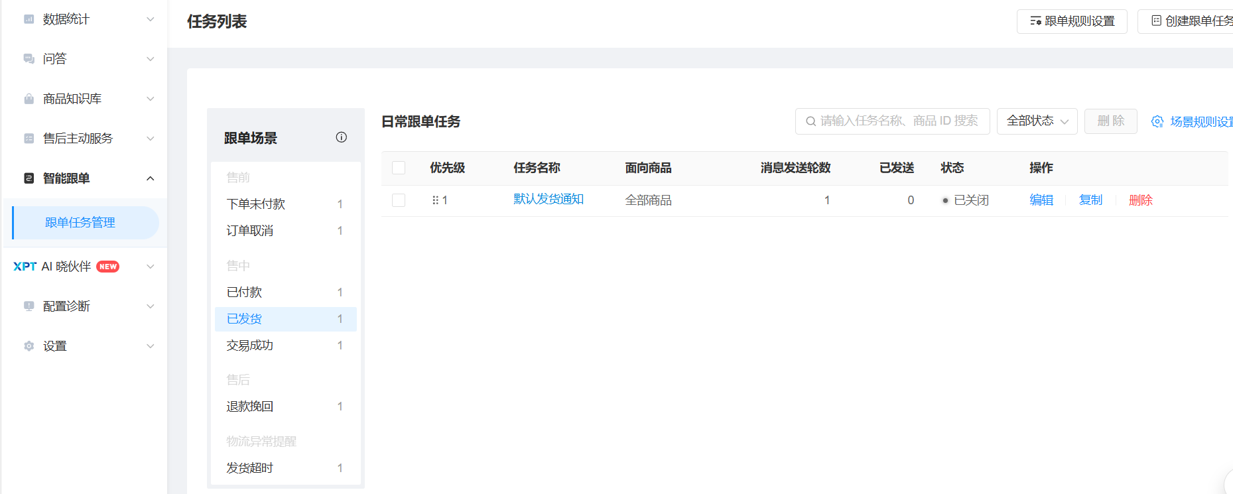Click the 设置 gear icon in sidebar
Viewport: 1233px width, 494px height.
[x=29, y=346]
